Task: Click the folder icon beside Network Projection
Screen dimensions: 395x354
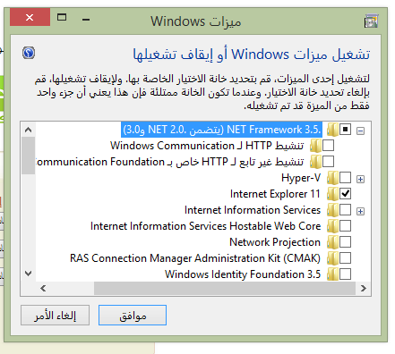Action: [x=332, y=242]
